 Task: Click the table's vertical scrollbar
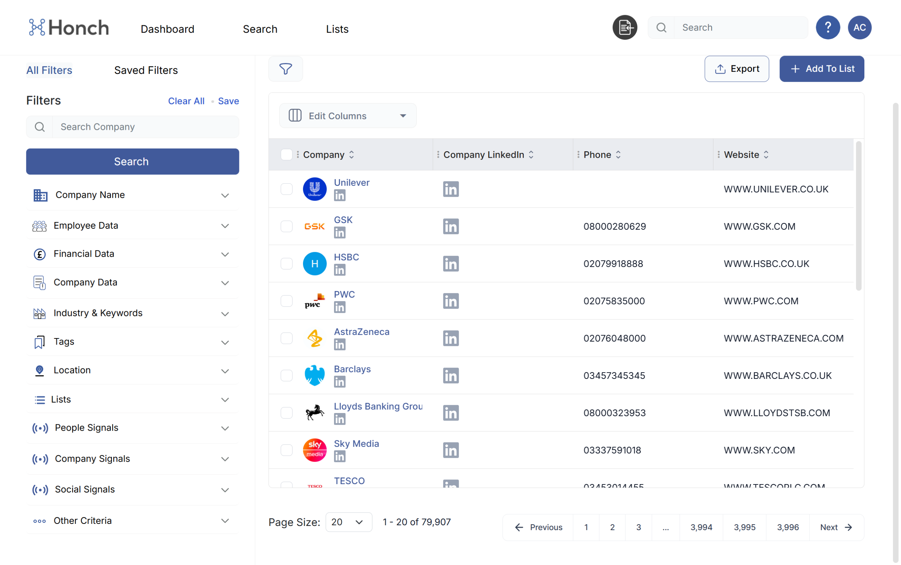pos(858,216)
